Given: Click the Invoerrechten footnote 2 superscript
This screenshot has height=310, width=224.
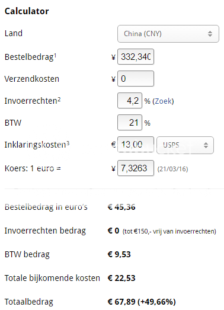Looking at the screenshot, I should (59, 99).
